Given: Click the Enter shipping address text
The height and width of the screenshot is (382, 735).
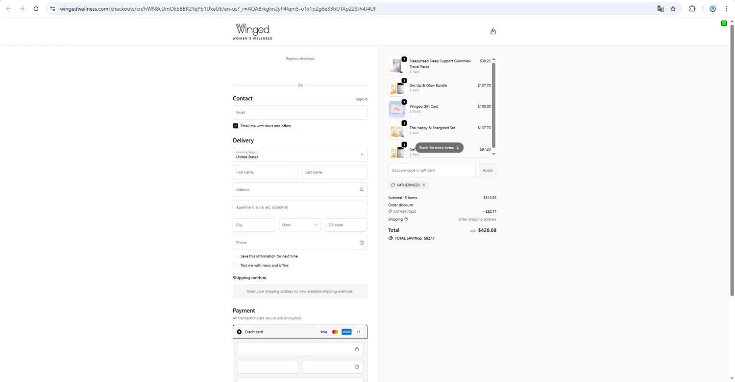Looking at the screenshot, I should tap(477, 219).
